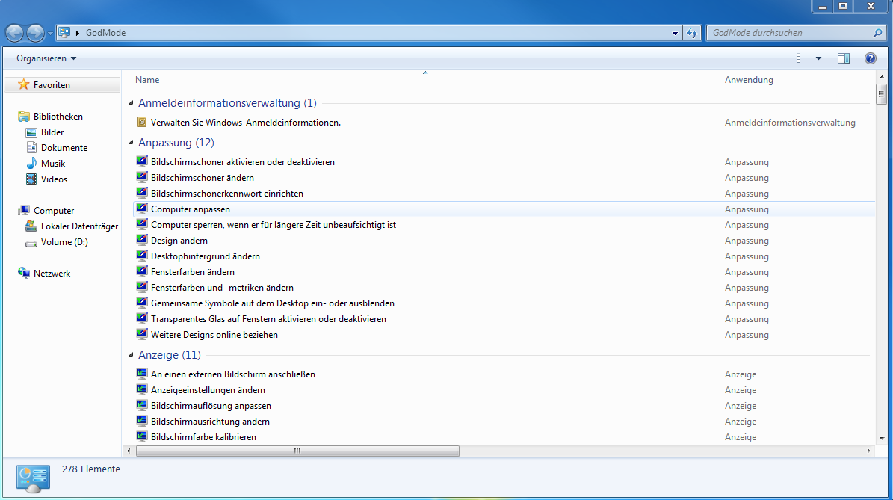Click the Favoriten star icon
893x500 pixels.
point(23,85)
